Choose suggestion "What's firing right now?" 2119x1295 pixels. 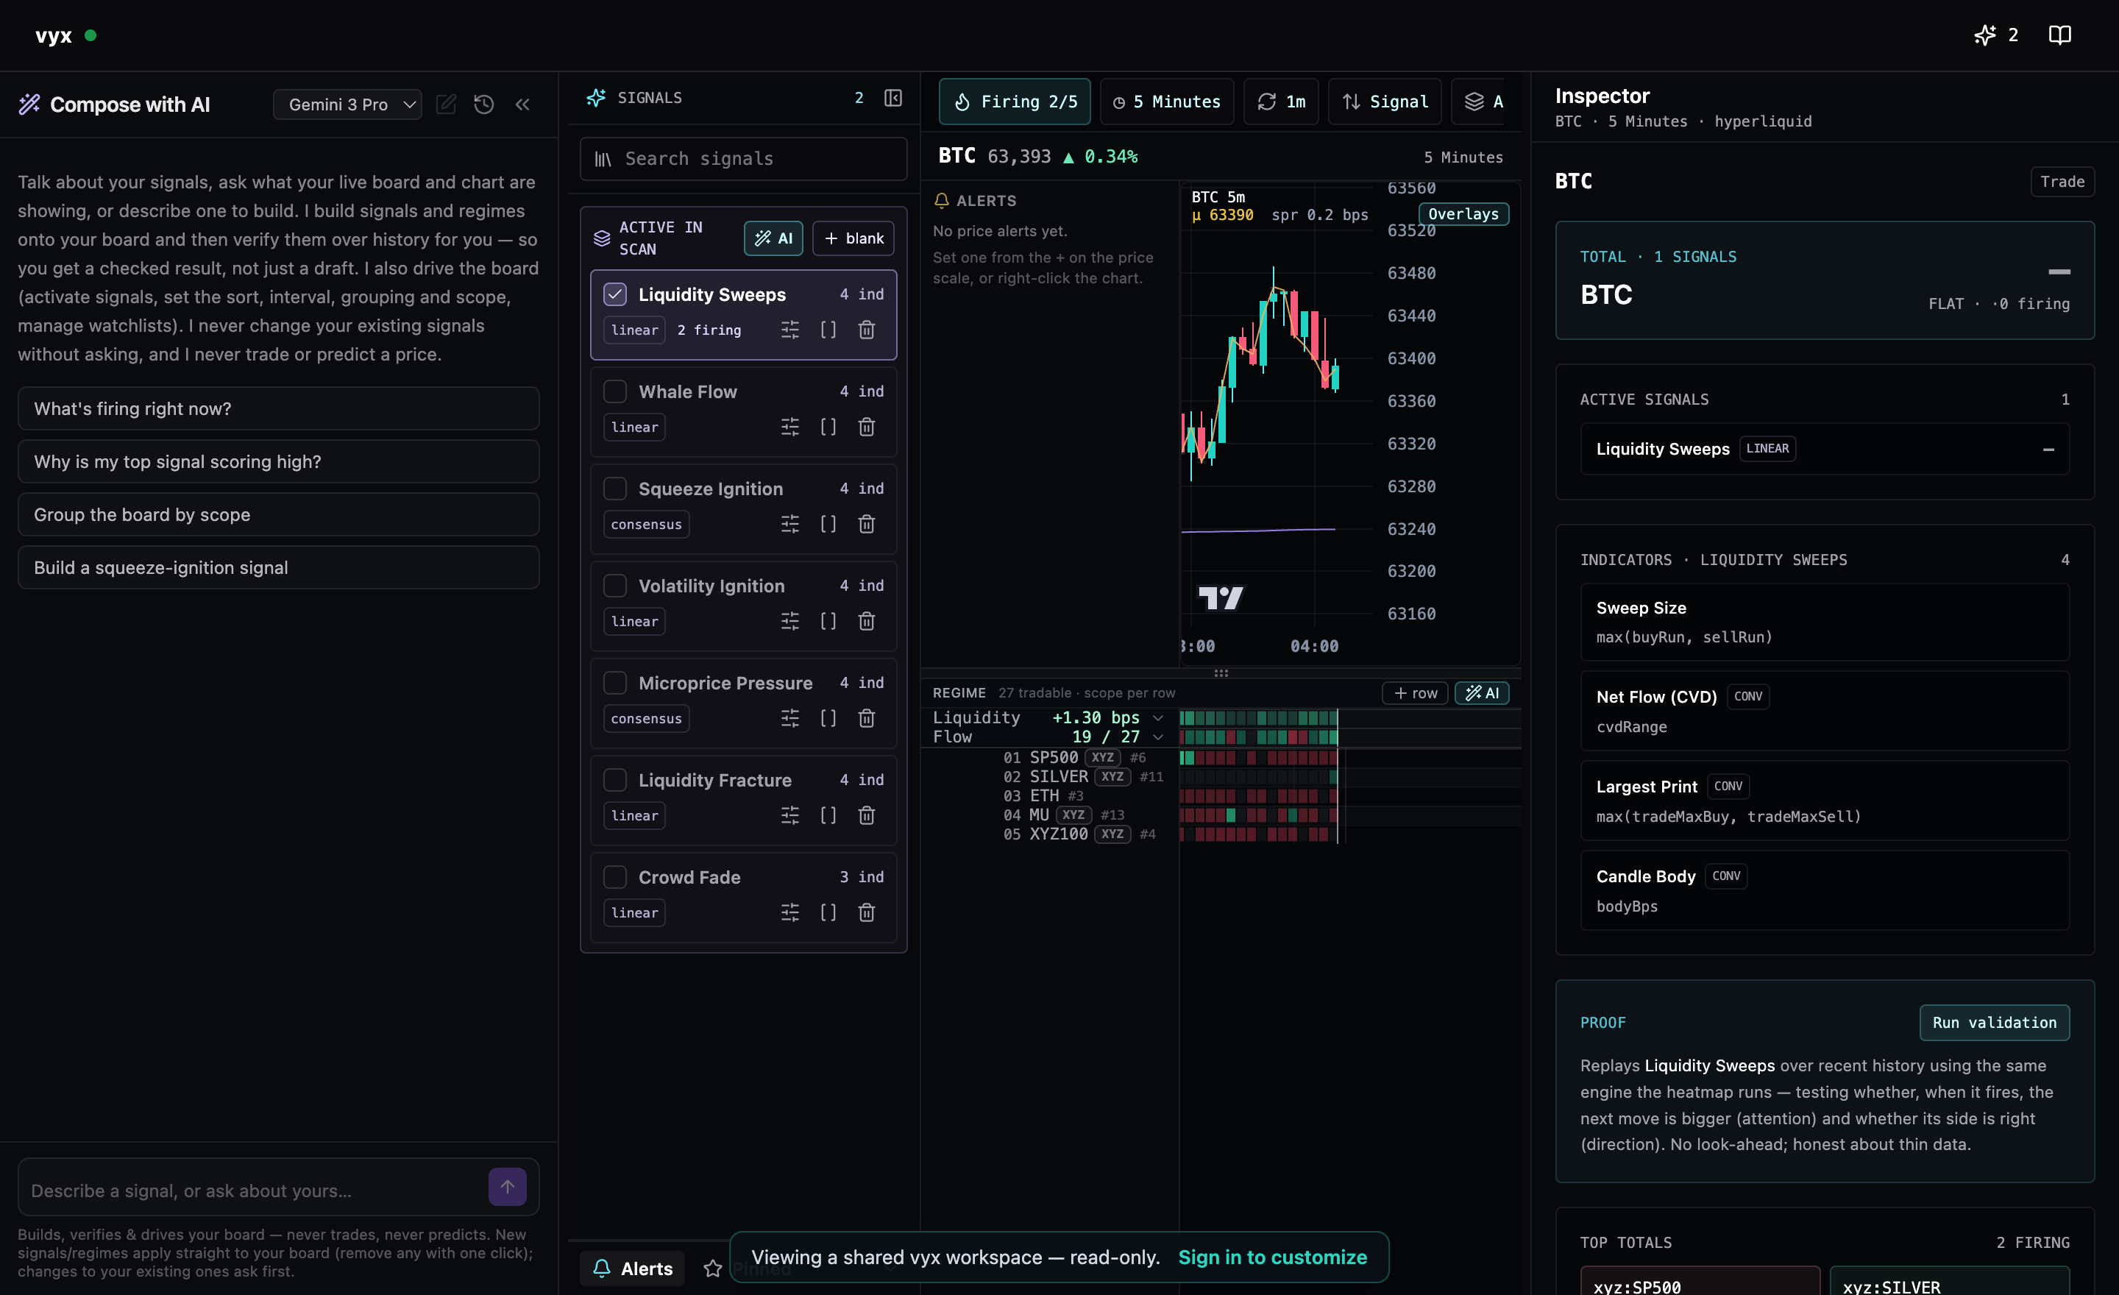point(279,408)
